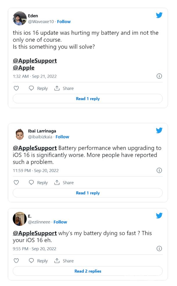
Task: Open the @Apple mention in Eden's tweet
Action: 24,68
